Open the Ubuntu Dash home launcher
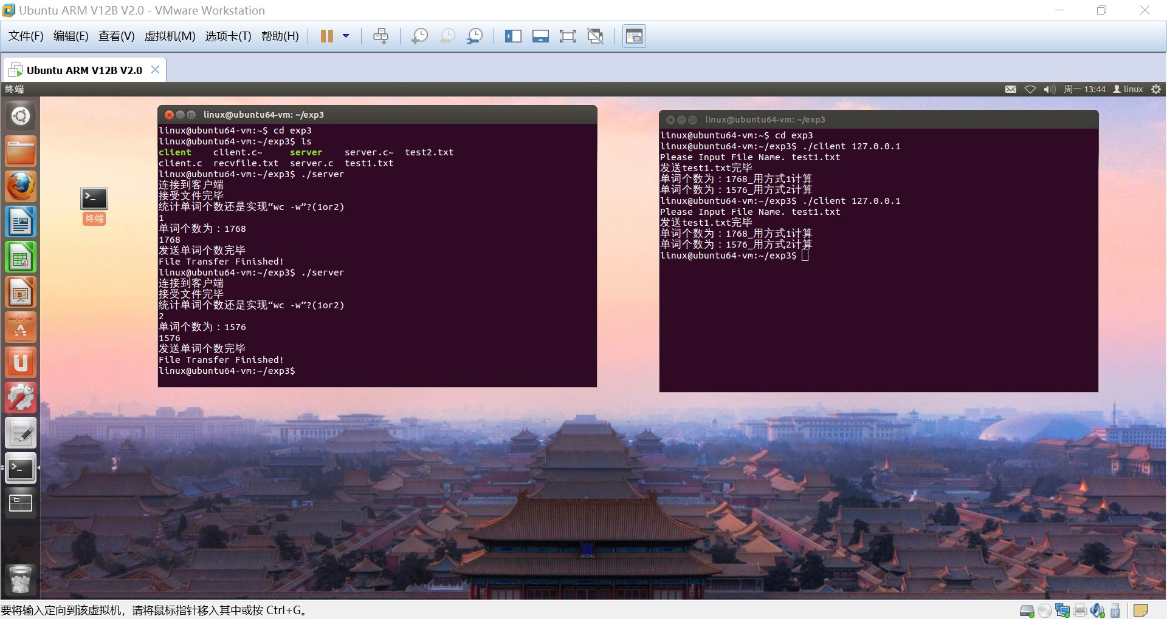Viewport: 1167px width, 619px height. [x=21, y=116]
